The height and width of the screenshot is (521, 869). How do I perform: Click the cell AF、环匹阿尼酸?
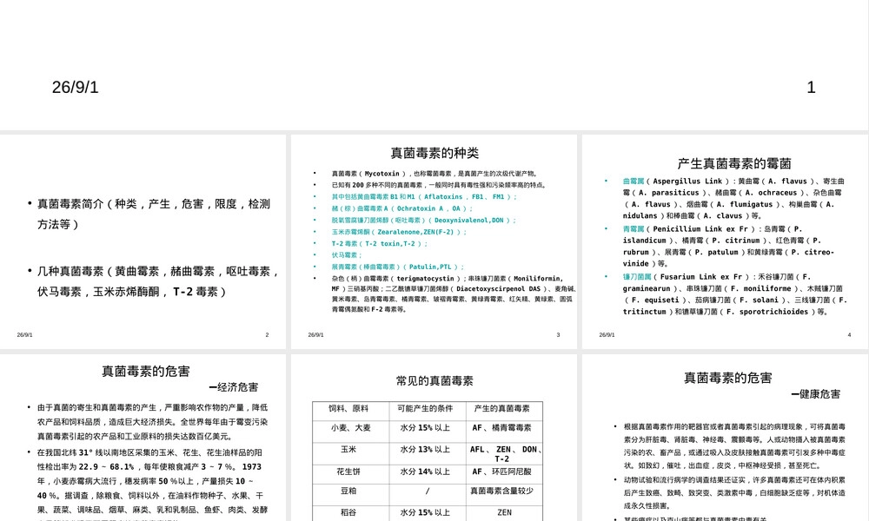coord(502,472)
